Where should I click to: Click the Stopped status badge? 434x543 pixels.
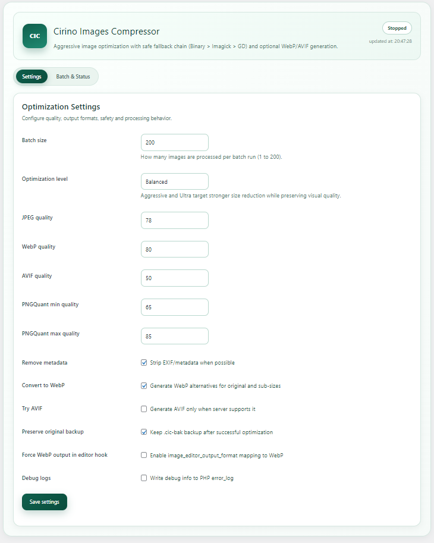pyautogui.click(x=397, y=28)
